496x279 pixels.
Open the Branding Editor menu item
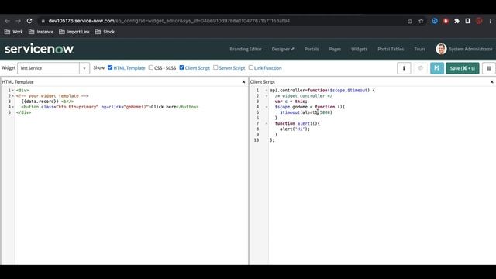click(246, 49)
